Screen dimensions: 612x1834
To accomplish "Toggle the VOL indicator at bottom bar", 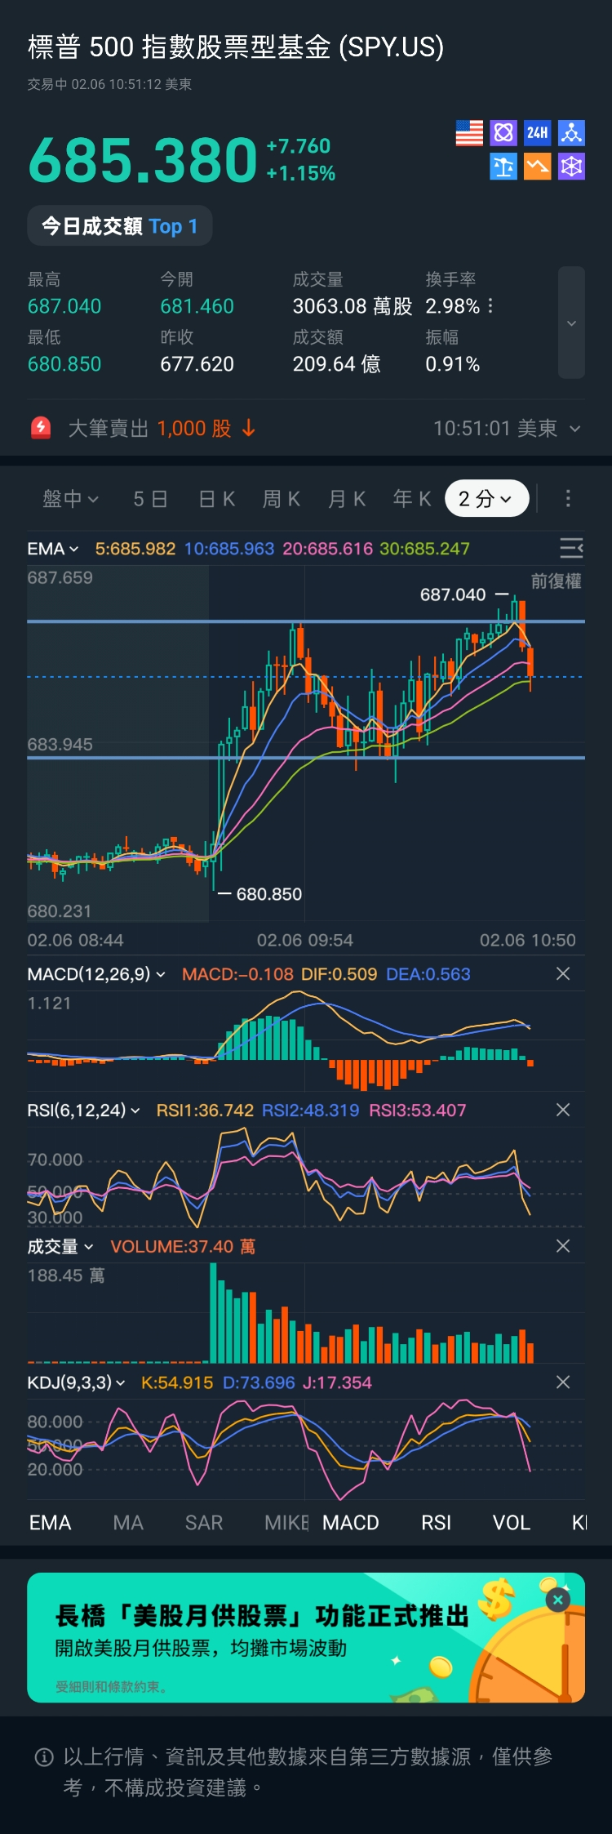I will (x=512, y=1523).
